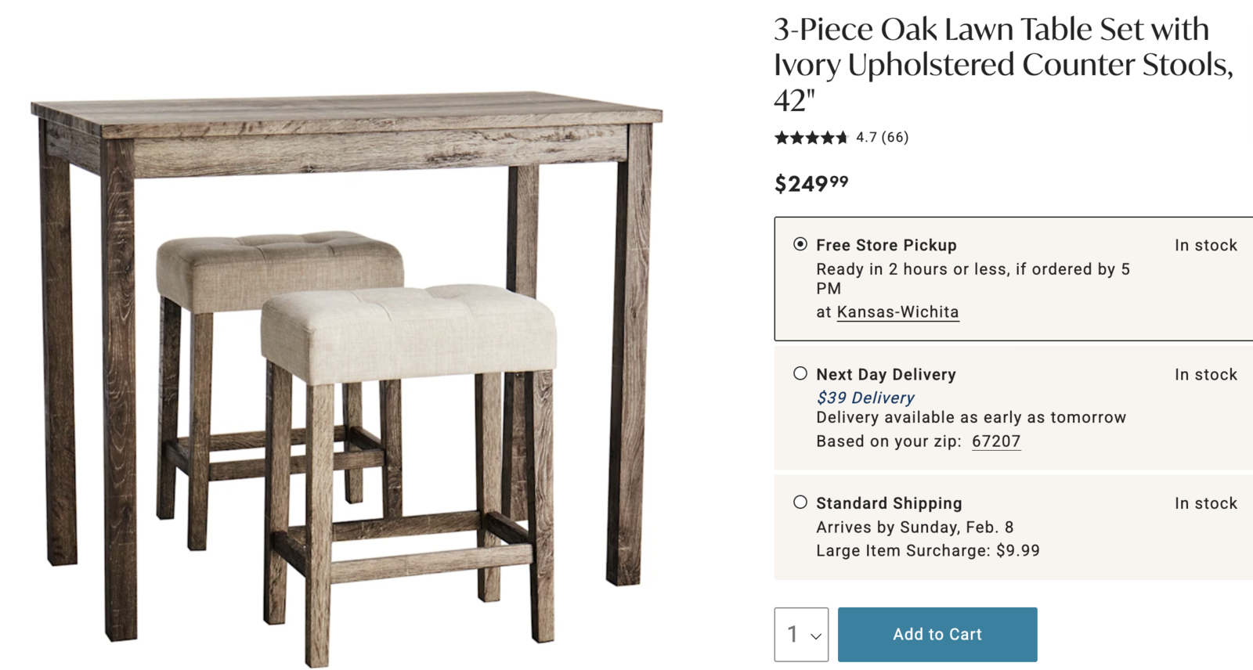Click the $39 Delivery fee text
This screenshot has height=670, width=1253.
click(x=865, y=398)
